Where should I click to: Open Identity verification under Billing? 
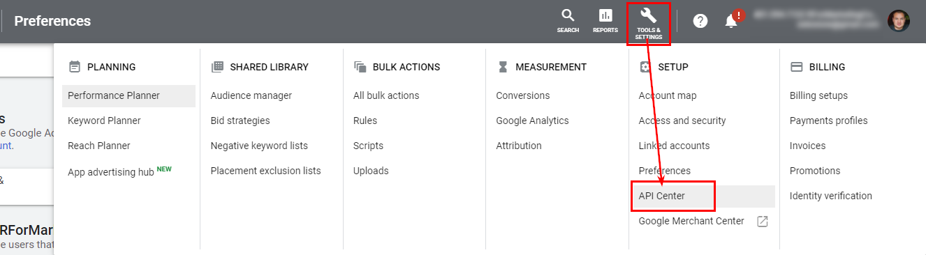(831, 196)
